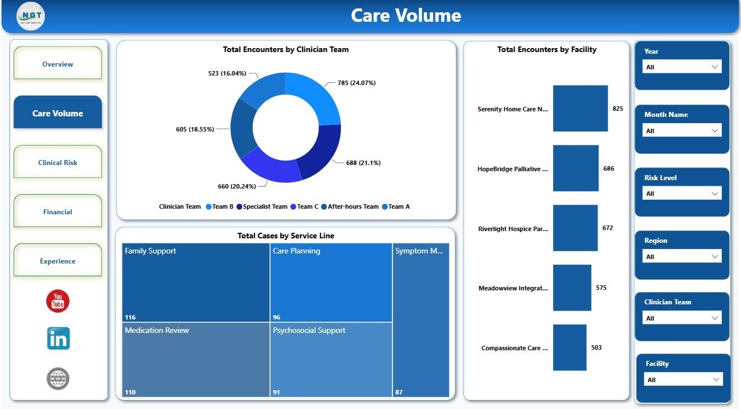Click the 116 value in Family Support tile
741x409 pixels.
(130, 317)
